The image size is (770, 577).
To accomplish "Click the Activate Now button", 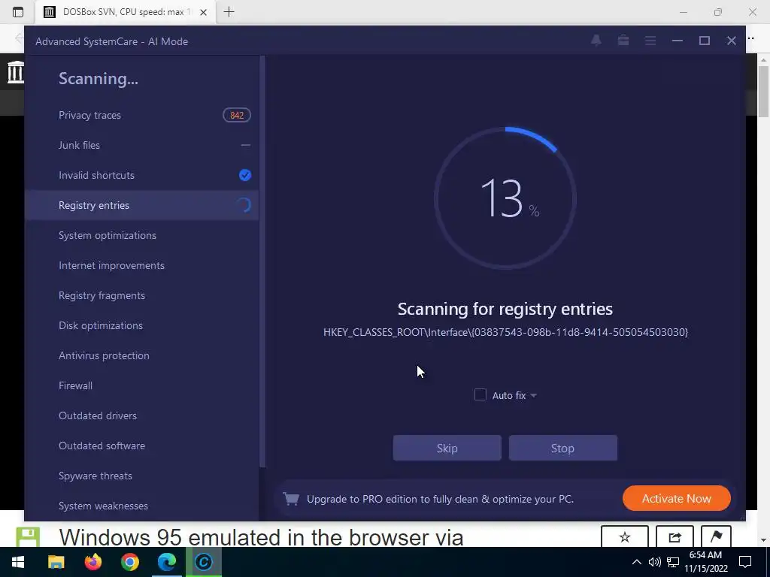I will [x=676, y=499].
